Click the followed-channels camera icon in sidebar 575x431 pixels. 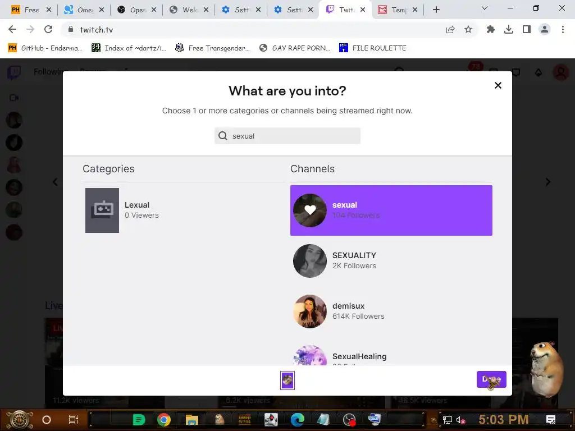(14, 98)
